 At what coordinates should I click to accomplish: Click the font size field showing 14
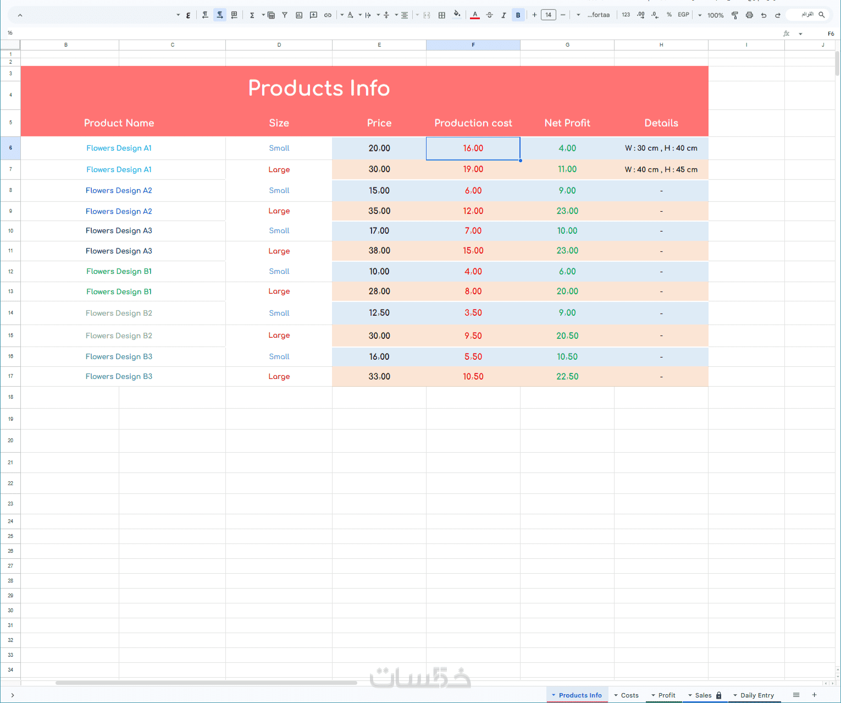click(549, 15)
